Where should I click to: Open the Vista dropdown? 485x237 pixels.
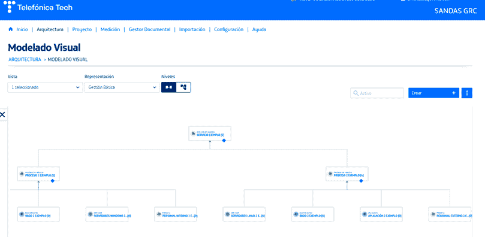point(45,87)
